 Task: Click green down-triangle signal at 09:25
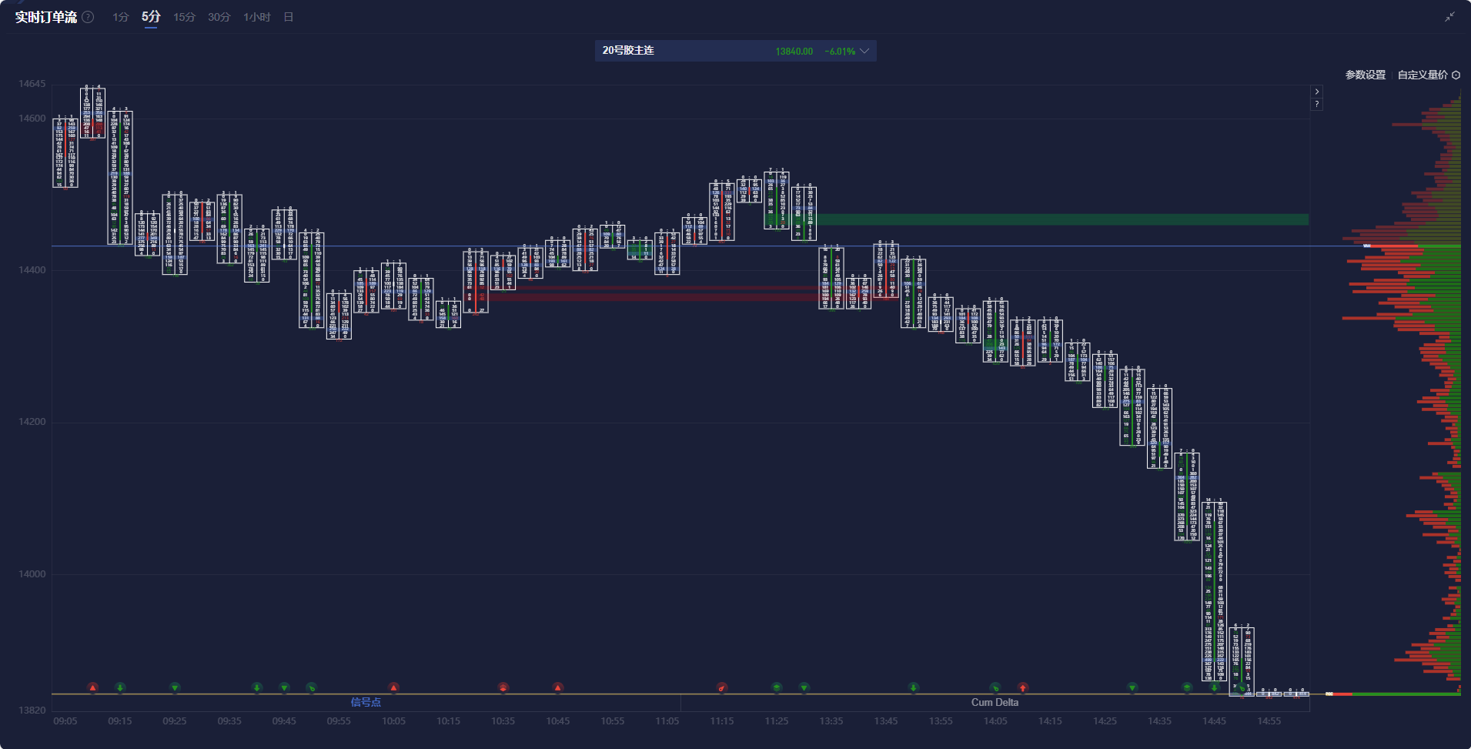175,687
